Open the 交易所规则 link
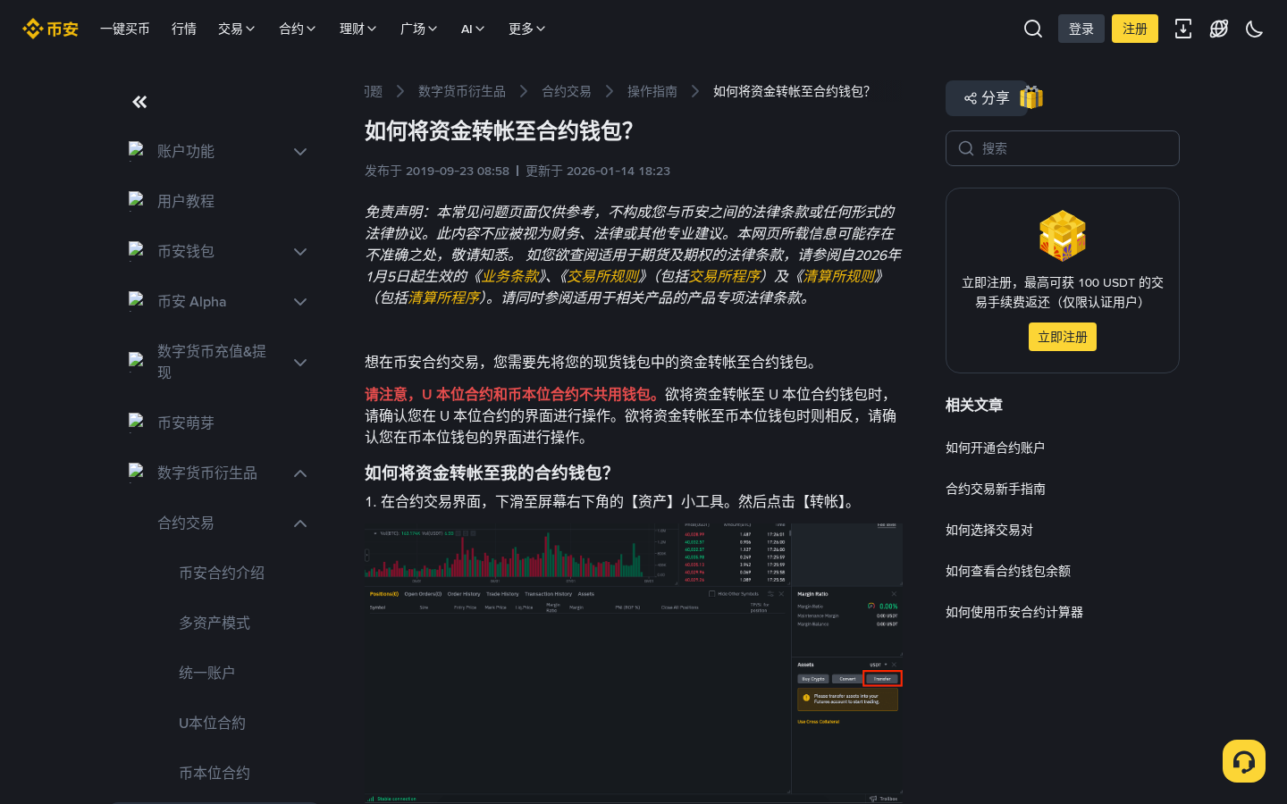This screenshot has width=1287, height=804. point(604,276)
